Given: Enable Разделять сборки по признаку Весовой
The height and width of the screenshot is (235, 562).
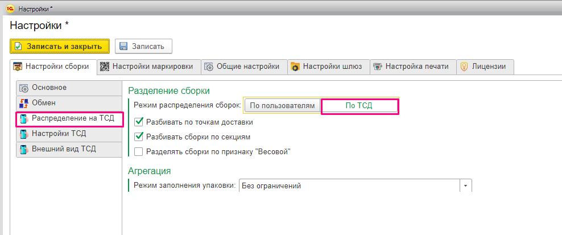Looking at the screenshot, I should pos(139,152).
